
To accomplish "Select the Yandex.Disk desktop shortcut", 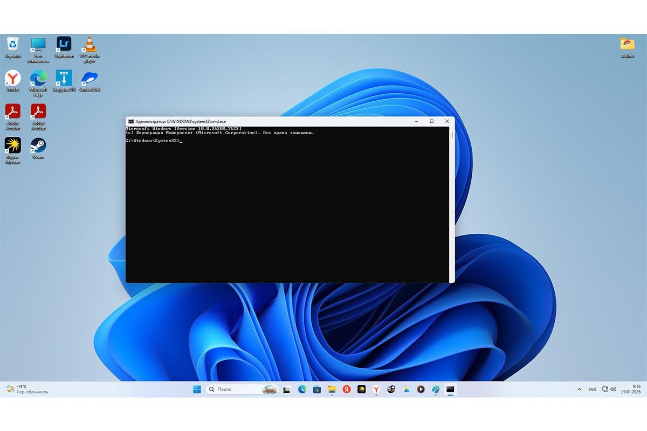I will point(90,81).
